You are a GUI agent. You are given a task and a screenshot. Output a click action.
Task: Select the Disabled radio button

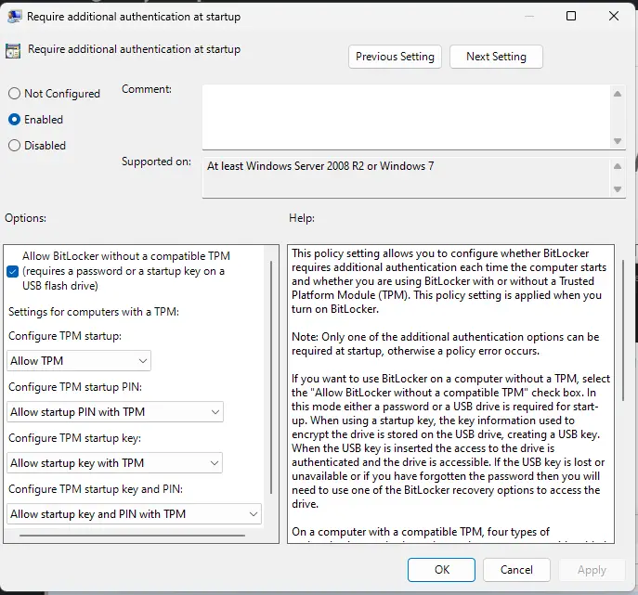pos(14,146)
